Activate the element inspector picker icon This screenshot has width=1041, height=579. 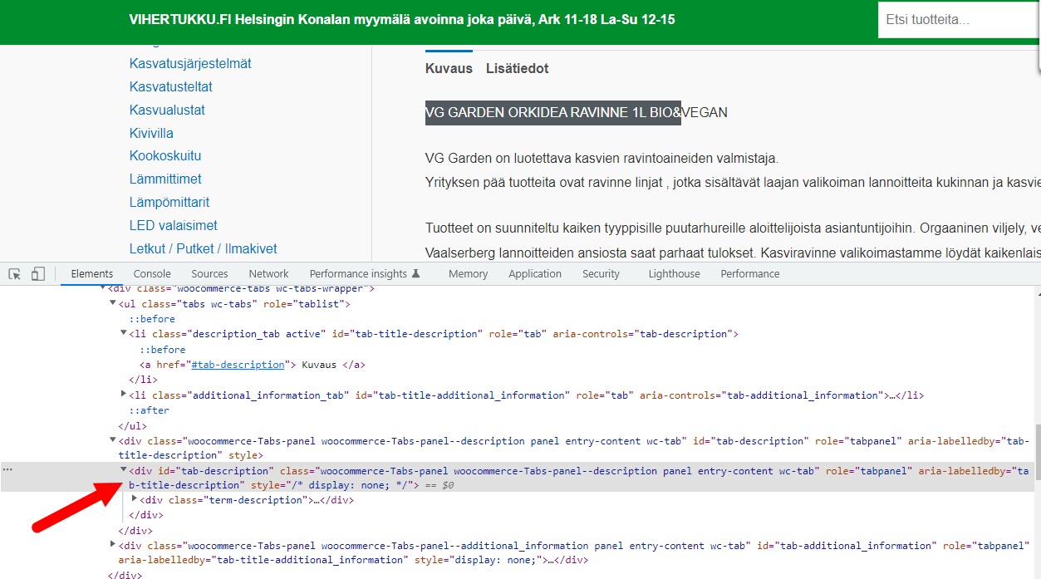pos(15,274)
